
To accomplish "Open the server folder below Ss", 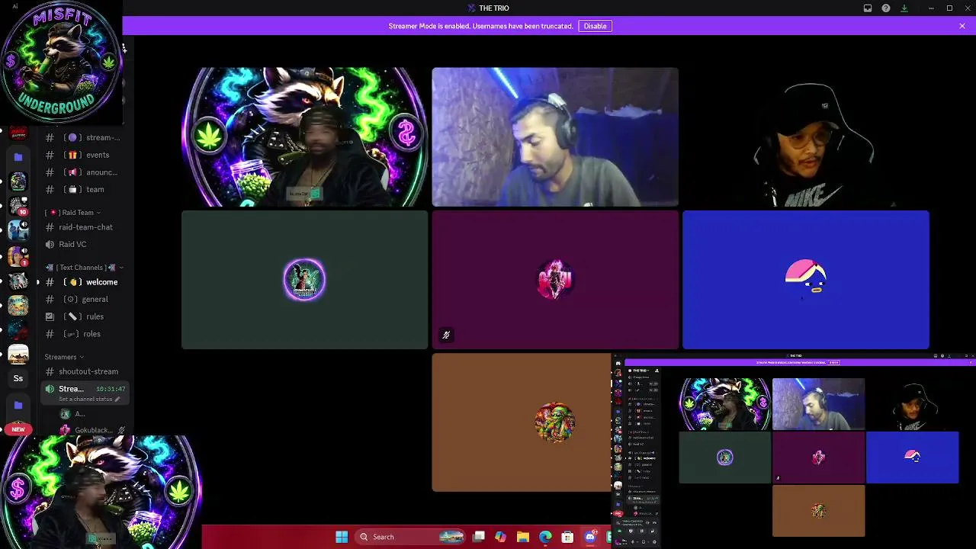I will pyautogui.click(x=18, y=405).
